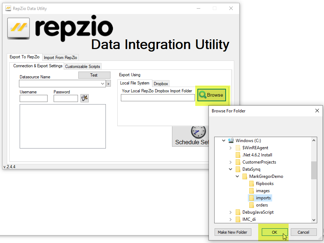The image size is (324, 243).
Task: Click the DebugJavaScript folder icon
Action: pos(238,212)
